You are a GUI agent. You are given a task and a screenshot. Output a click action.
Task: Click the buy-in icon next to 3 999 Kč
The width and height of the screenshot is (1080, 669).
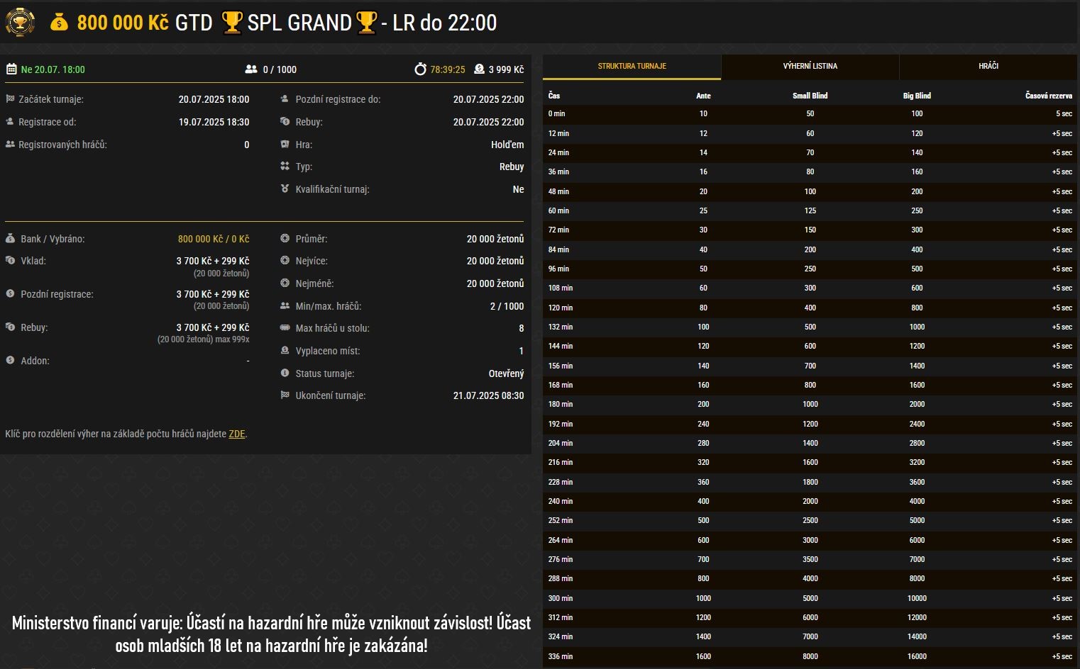click(479, 69)
